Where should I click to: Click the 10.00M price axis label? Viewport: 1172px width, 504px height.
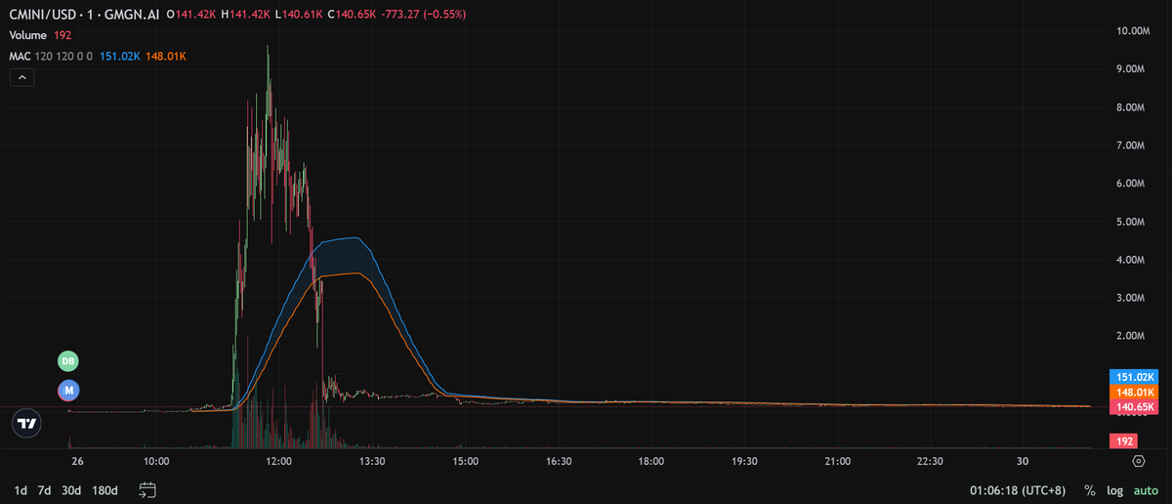pyautogui.click(x=1134, y=31)
